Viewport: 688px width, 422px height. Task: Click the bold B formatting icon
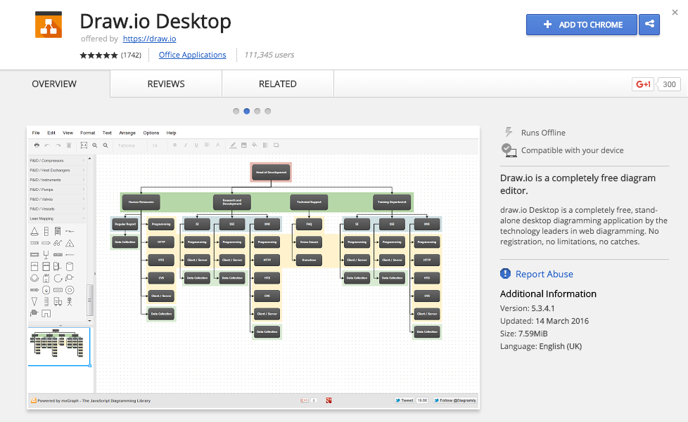click(x=174, y=145)
